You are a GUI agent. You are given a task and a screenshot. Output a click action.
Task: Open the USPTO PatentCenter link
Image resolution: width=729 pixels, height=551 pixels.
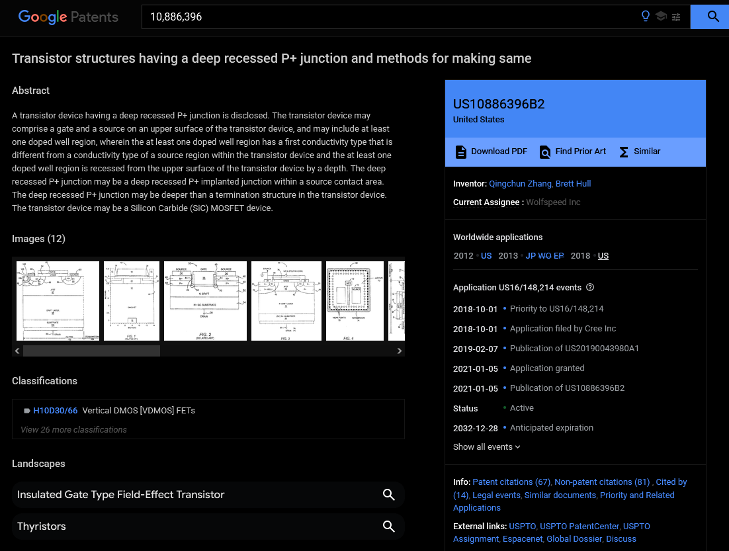pyautogui.click(x=579, y=527)
